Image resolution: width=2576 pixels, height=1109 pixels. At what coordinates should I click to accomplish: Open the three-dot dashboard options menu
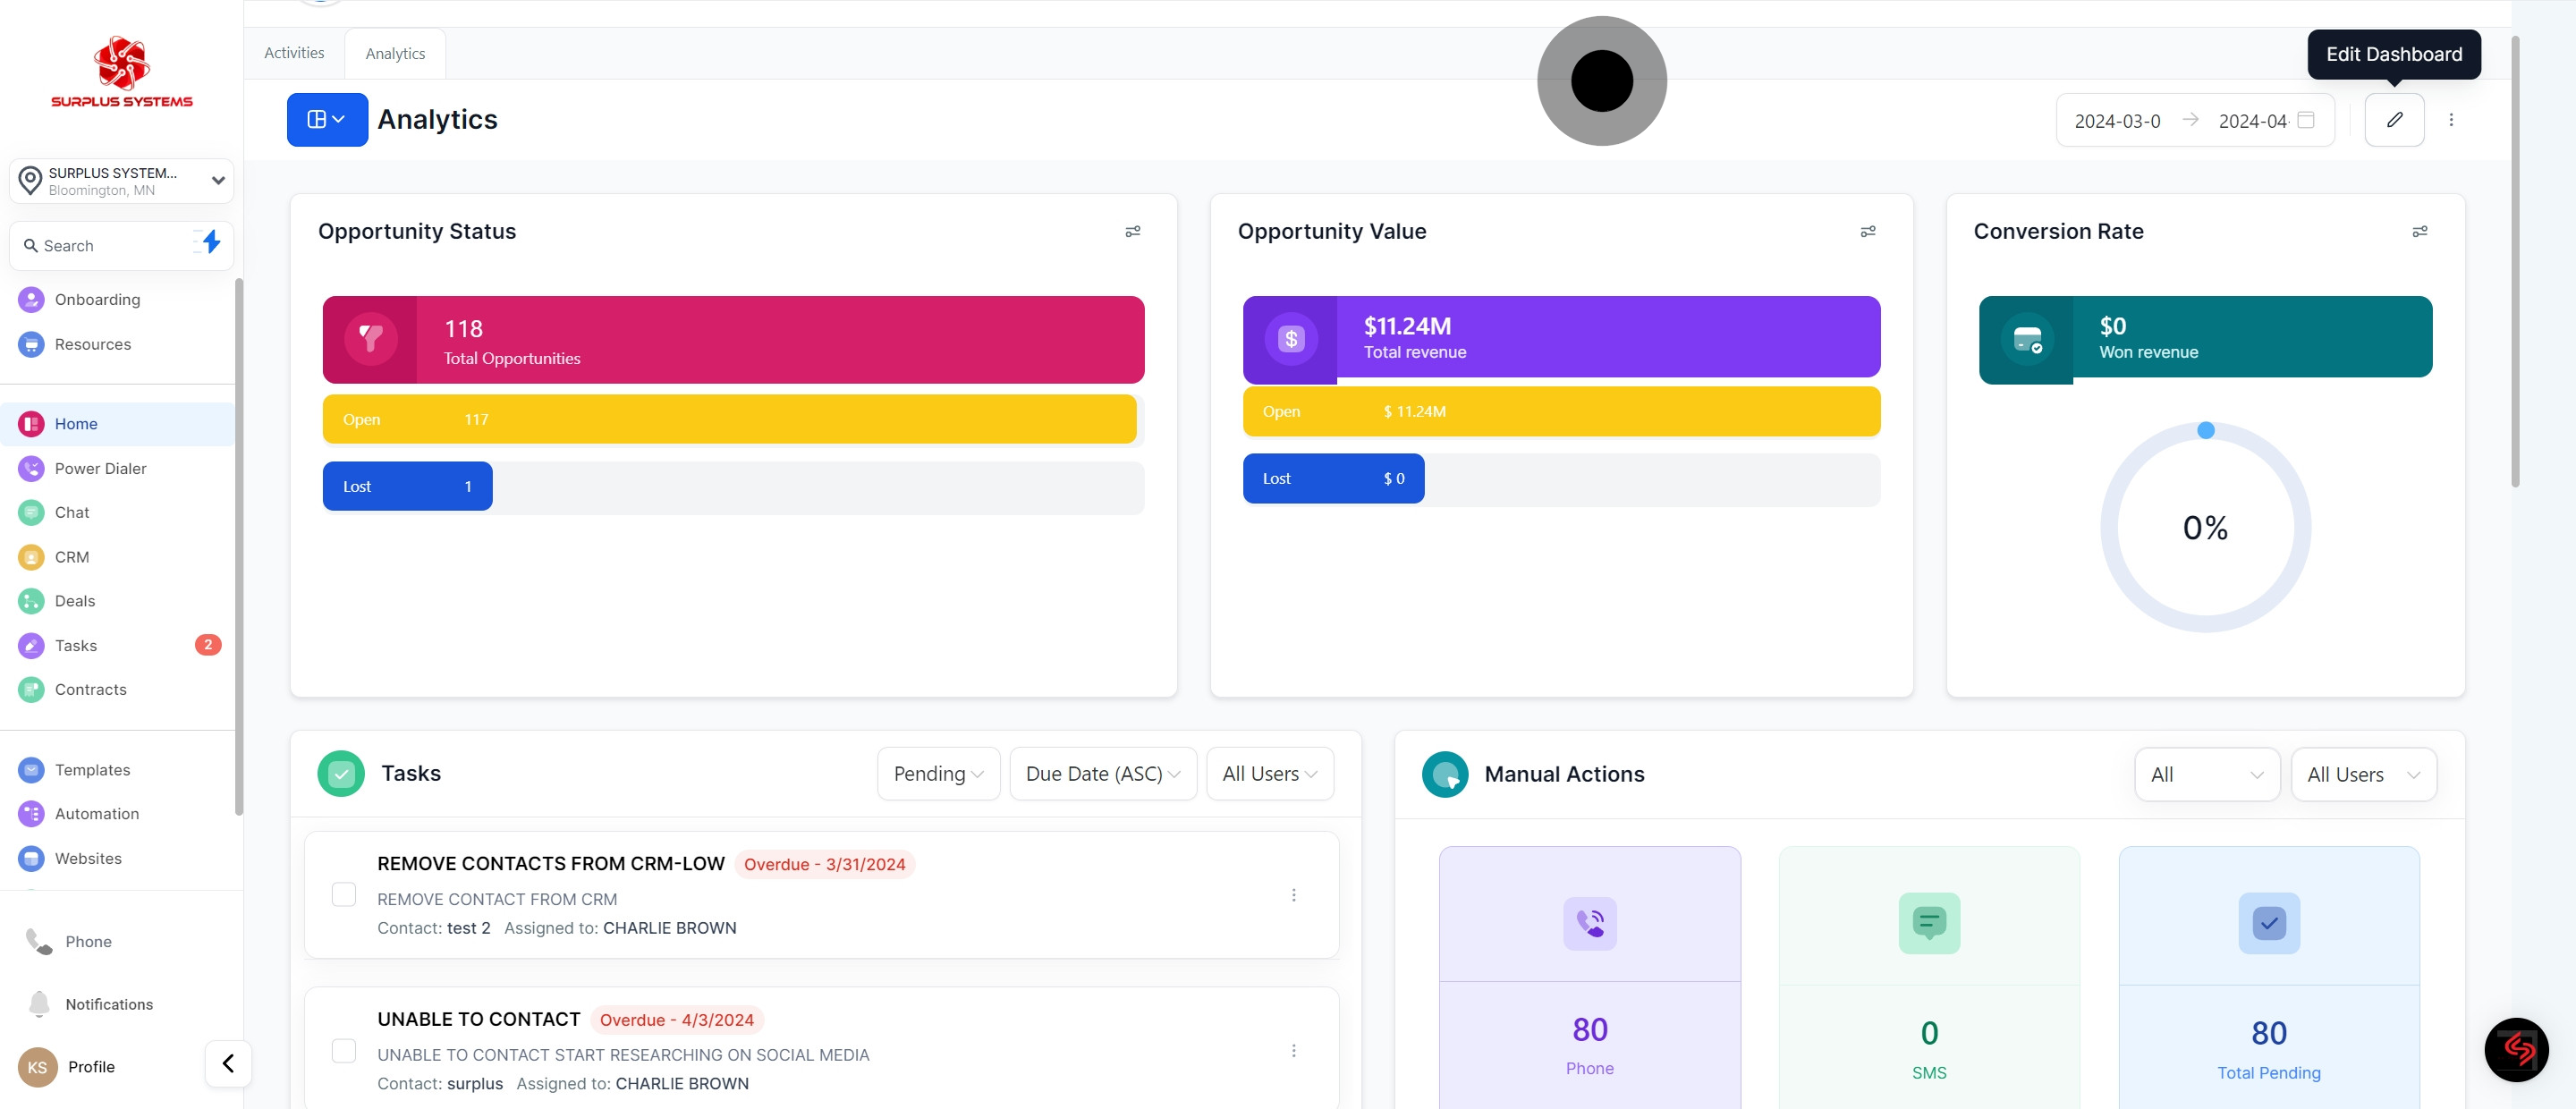(x=2450, y=120)
